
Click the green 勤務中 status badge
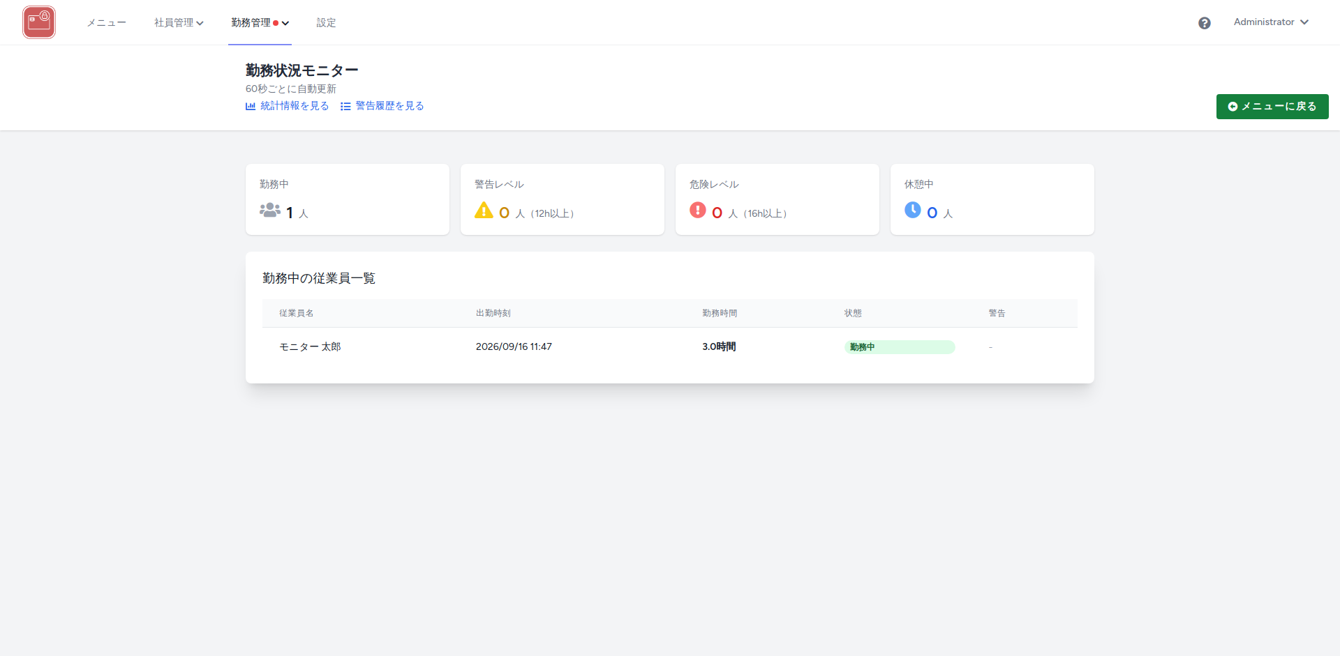[x=900, y=347]
